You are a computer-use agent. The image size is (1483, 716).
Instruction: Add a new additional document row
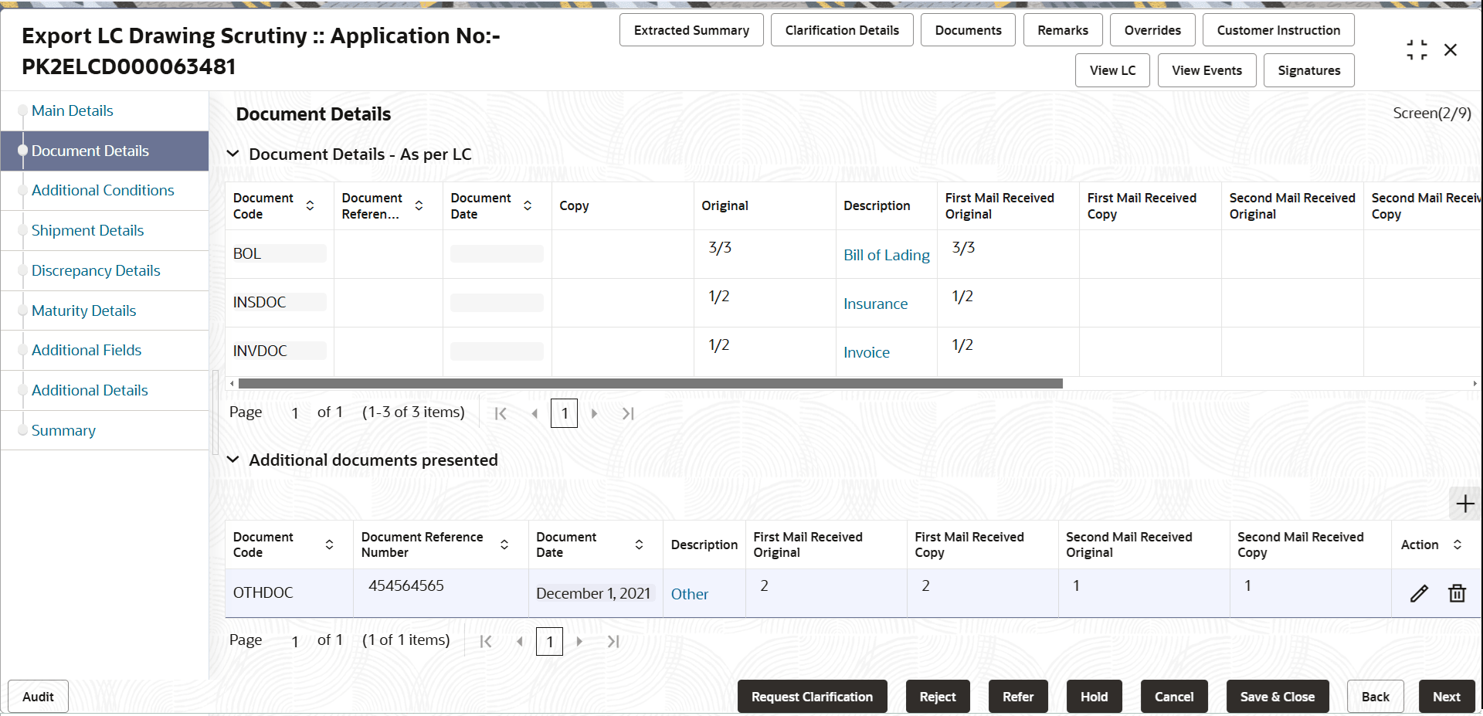[x=1464, y=504]
